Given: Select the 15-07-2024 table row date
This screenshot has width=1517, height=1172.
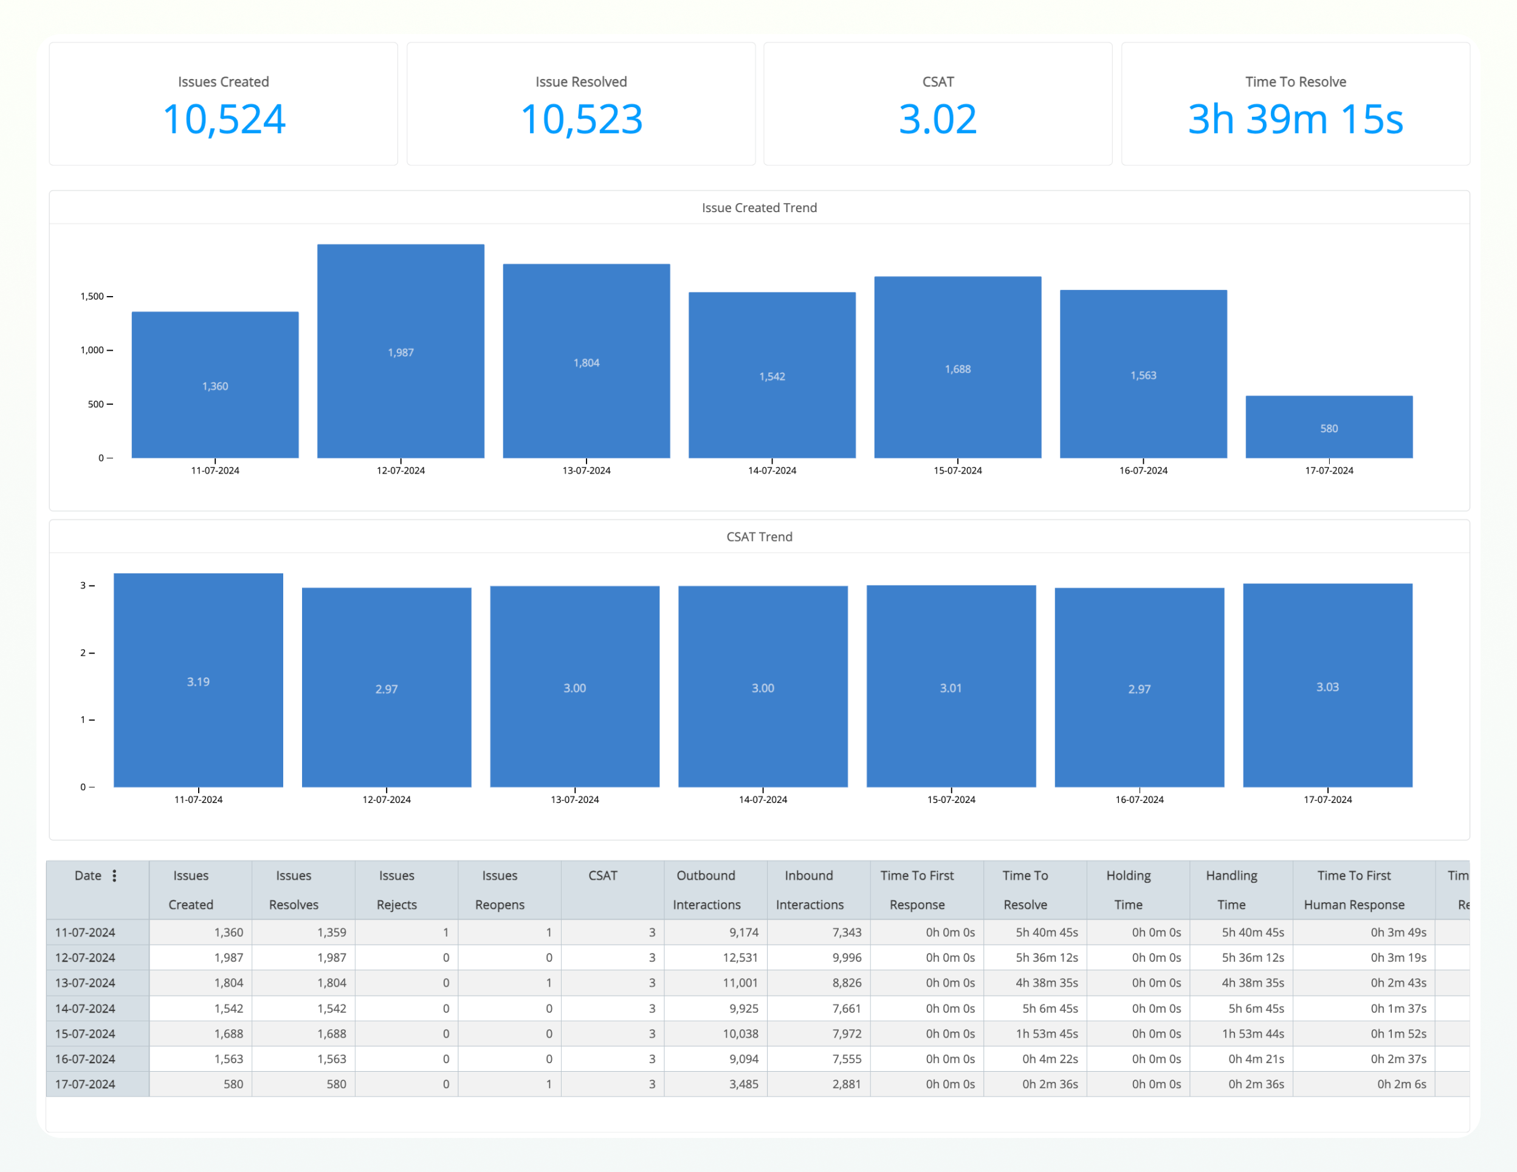Looking at the screenshot, I should tap(86, 1034).
